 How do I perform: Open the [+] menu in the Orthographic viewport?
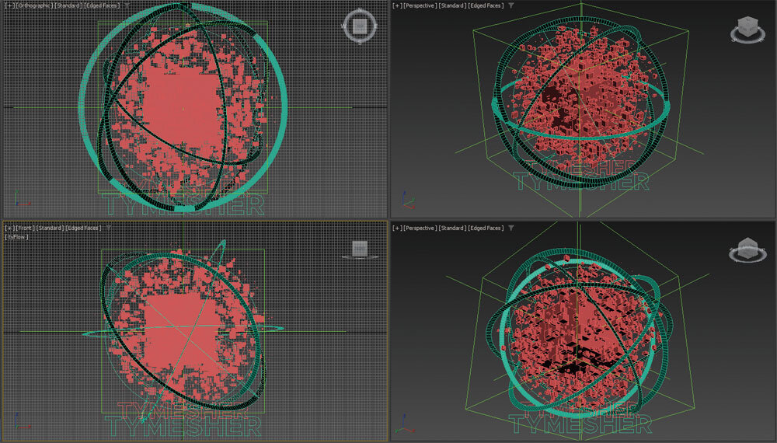coord(9,6)
